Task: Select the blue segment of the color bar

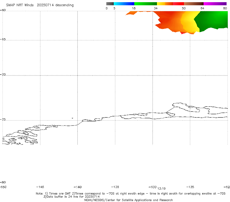Action: point(124,4)
